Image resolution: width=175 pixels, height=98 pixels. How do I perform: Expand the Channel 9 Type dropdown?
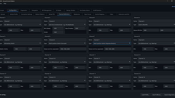pyautogui.click(x=22, y=62)
